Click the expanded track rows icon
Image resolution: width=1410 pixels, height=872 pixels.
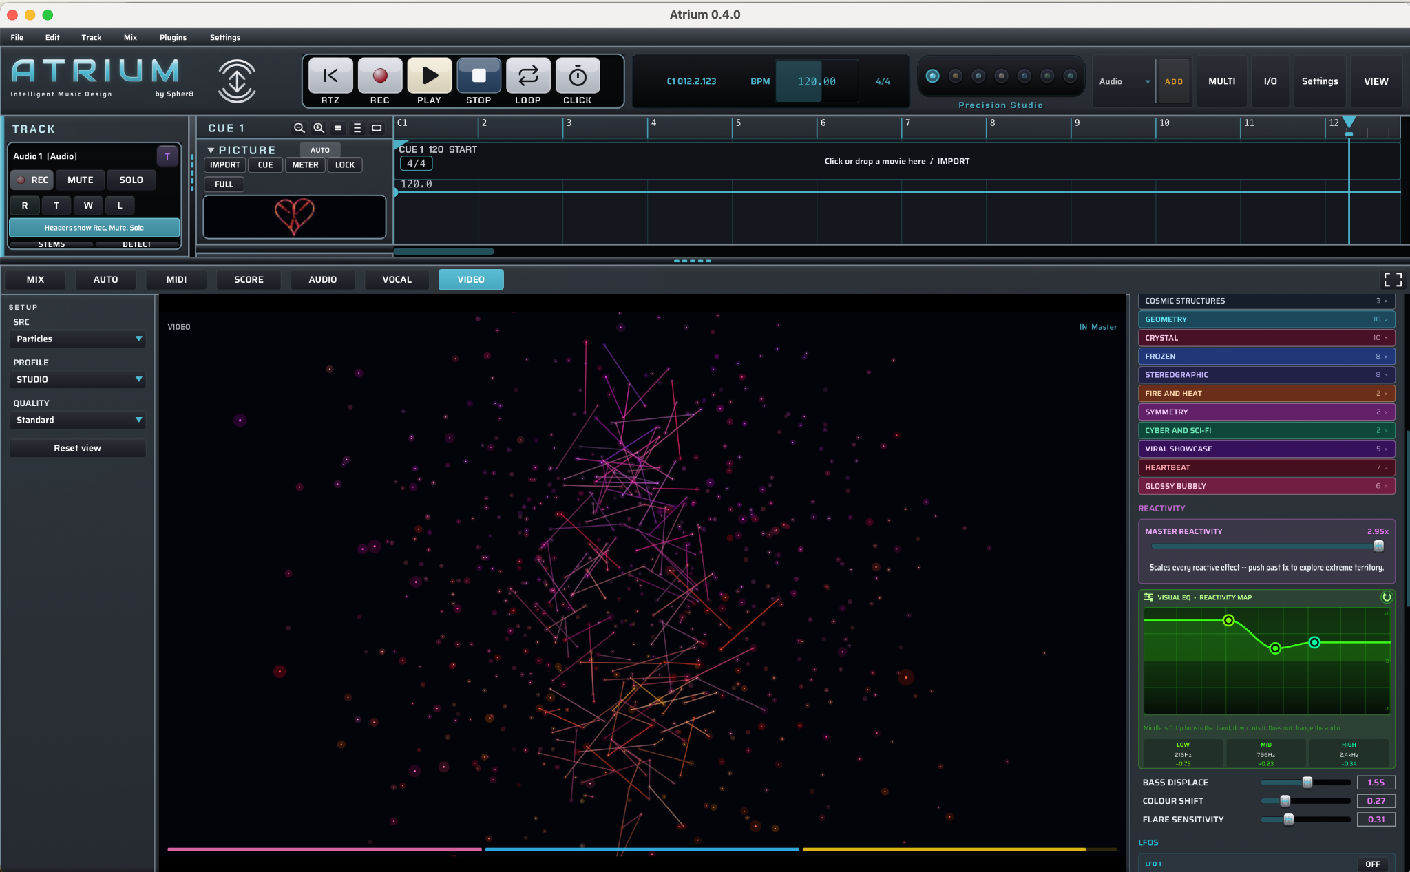coord(357,128)
